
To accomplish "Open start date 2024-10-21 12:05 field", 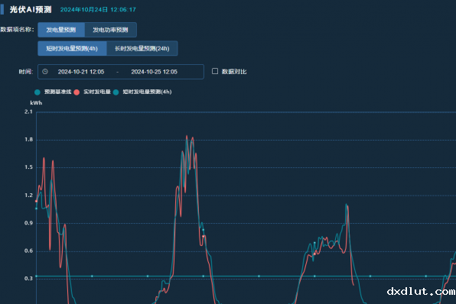I will (x=81, y=72).
